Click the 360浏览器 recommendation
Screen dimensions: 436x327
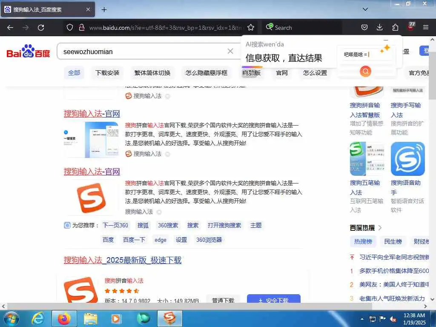(x=209, y=240)
